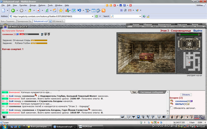Click the green Go arrow next to address bar
The width and height of the screenshot is (207, 129).
pyautogui.click(x=97, y=16)
